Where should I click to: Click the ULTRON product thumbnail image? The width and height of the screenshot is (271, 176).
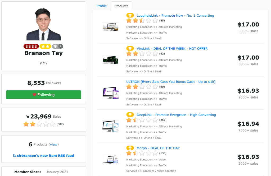[x=110, y=93]
